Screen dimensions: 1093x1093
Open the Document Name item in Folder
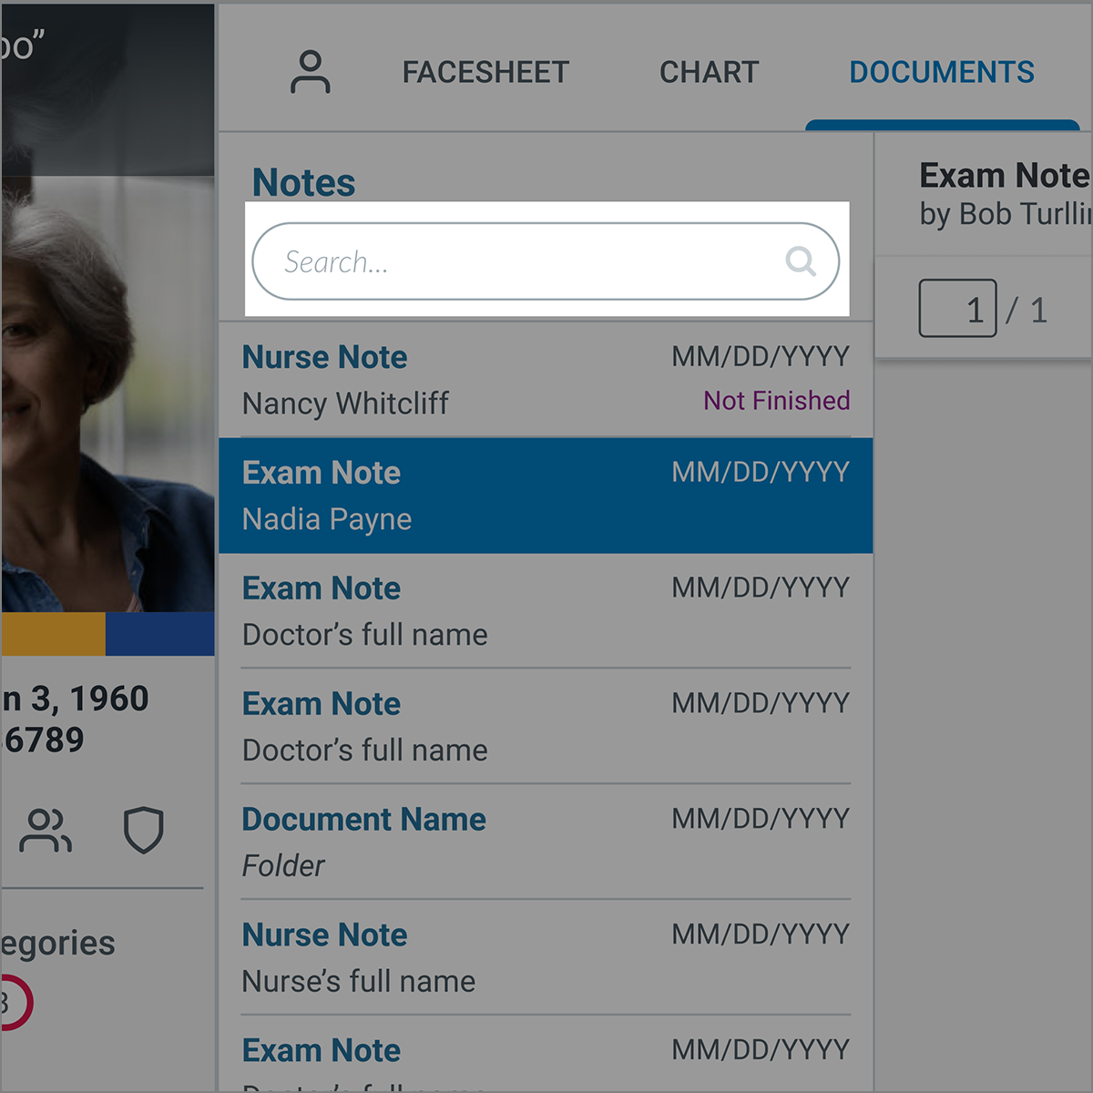coord(545,843)
